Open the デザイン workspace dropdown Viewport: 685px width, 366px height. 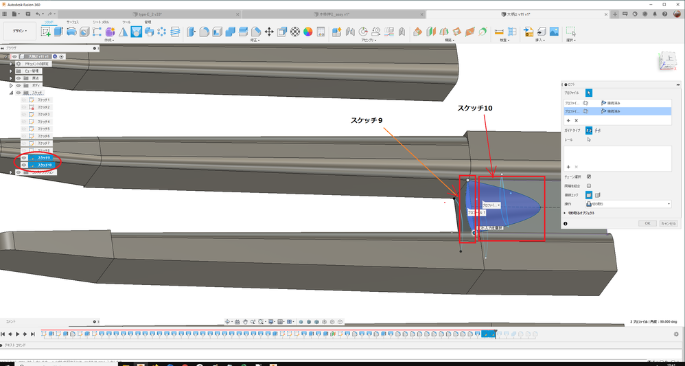[20, 31]
